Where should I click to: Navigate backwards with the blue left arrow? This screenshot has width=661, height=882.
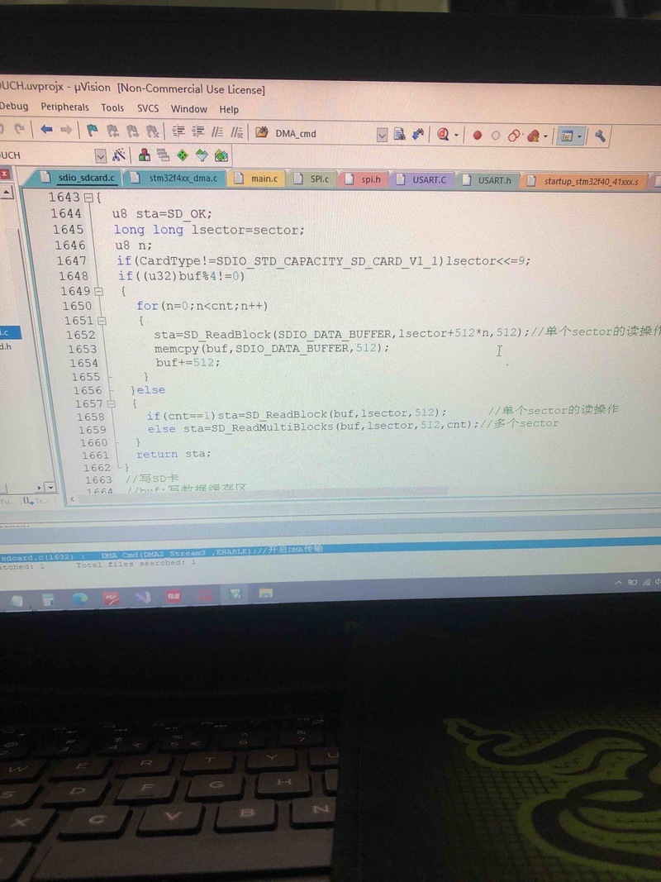[x=46, y=130]
